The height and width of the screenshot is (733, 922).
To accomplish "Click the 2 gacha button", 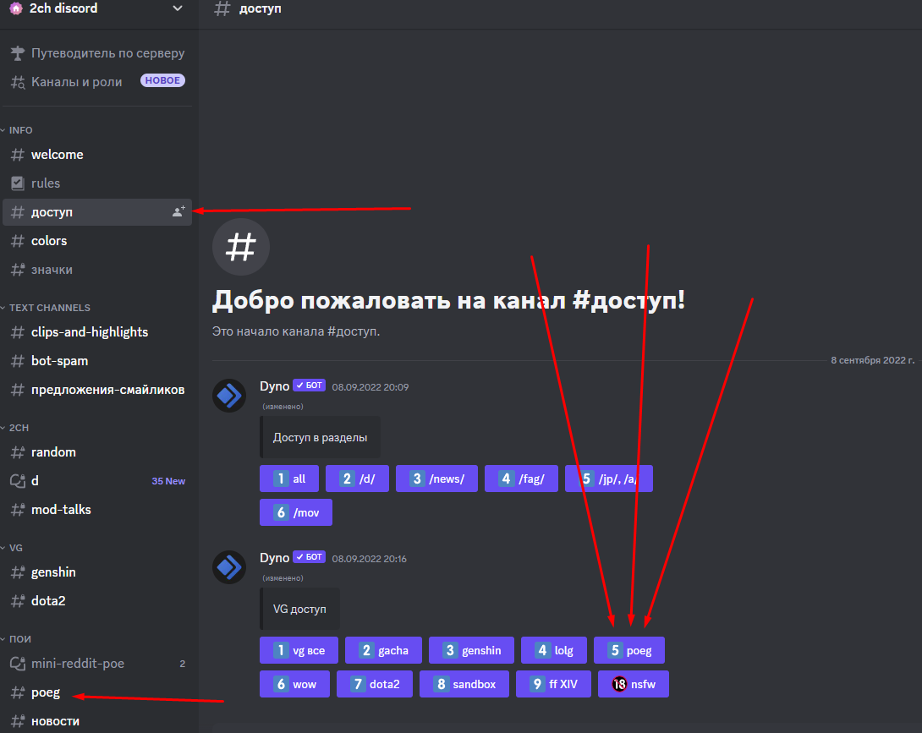I will (x=383, y=650).
